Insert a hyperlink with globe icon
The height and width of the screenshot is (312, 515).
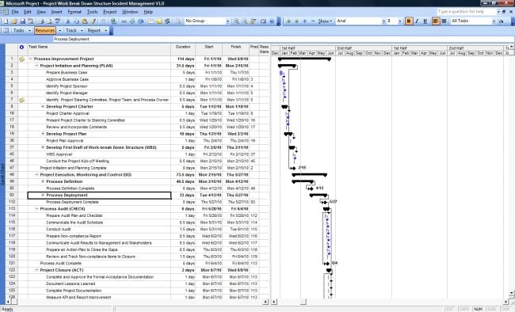113,21
